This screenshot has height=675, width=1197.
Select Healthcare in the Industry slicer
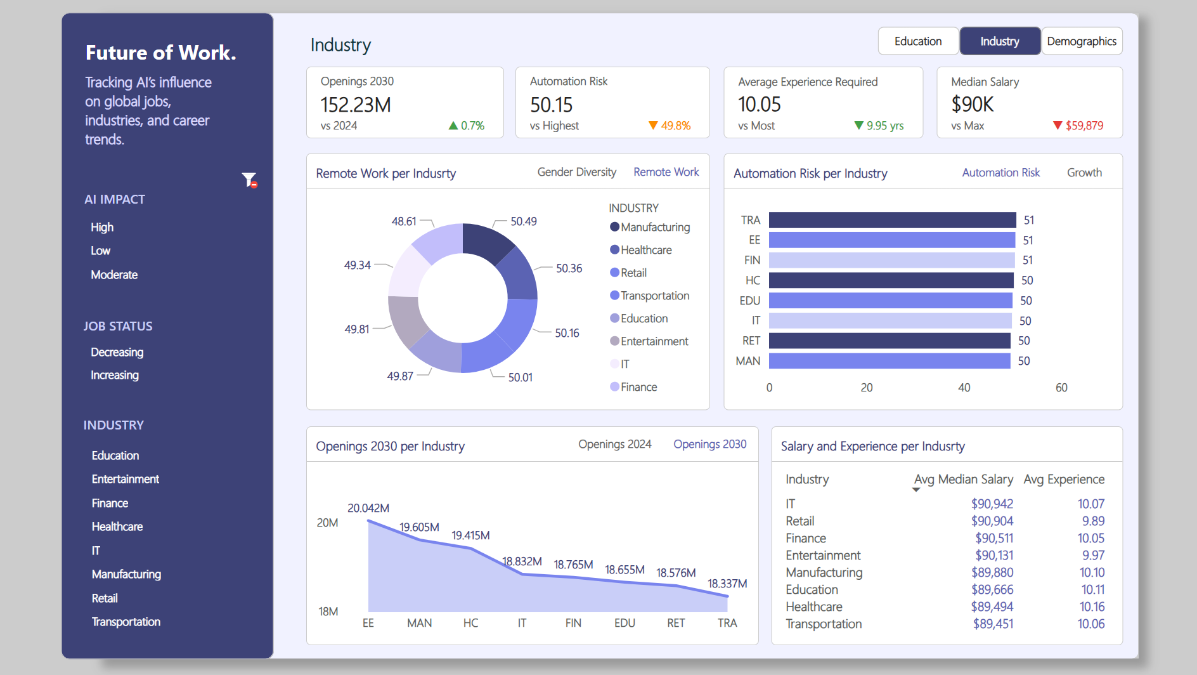(x=117, y=527)
